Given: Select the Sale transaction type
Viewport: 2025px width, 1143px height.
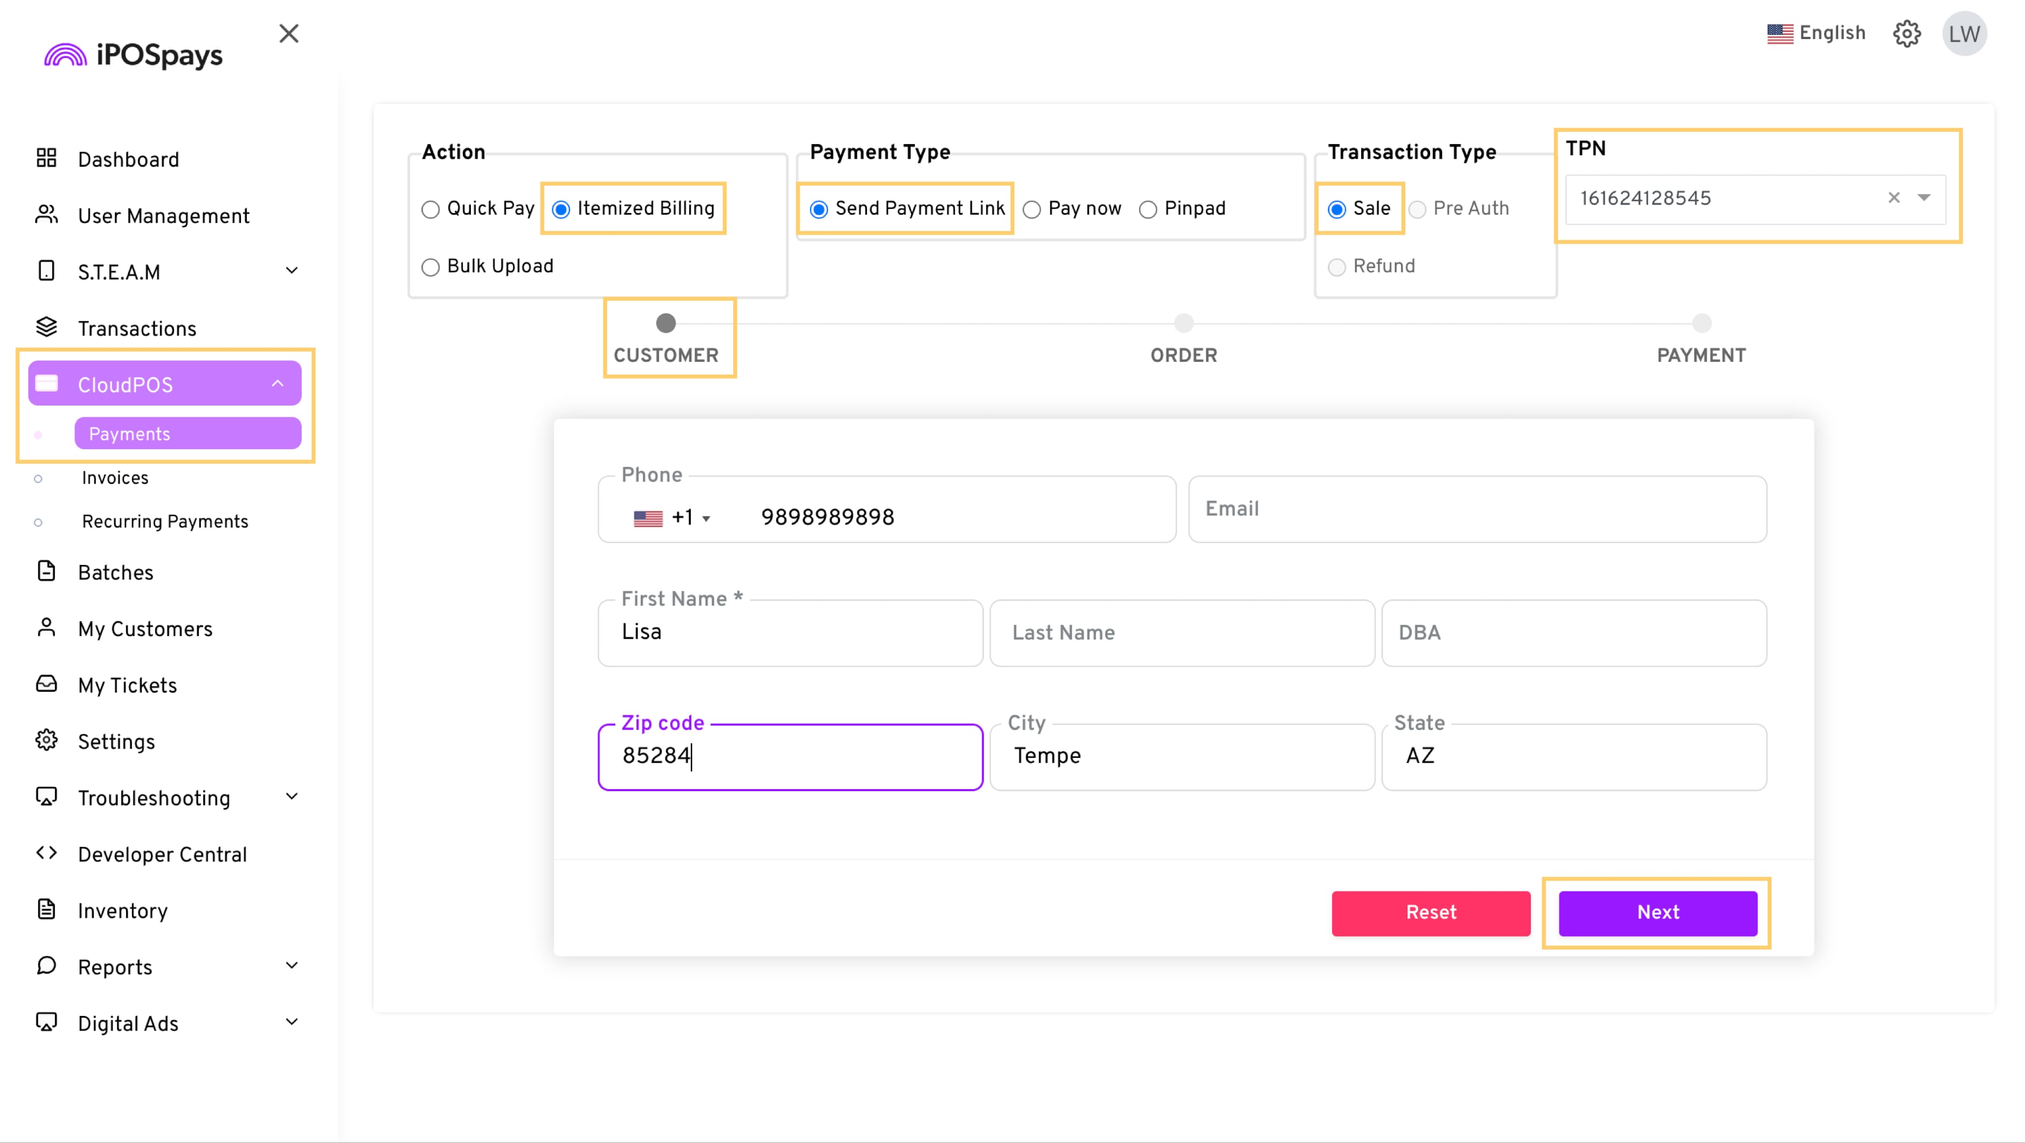Looking at the screenshot, I should pyautogui.click(x=1336, y=209).
